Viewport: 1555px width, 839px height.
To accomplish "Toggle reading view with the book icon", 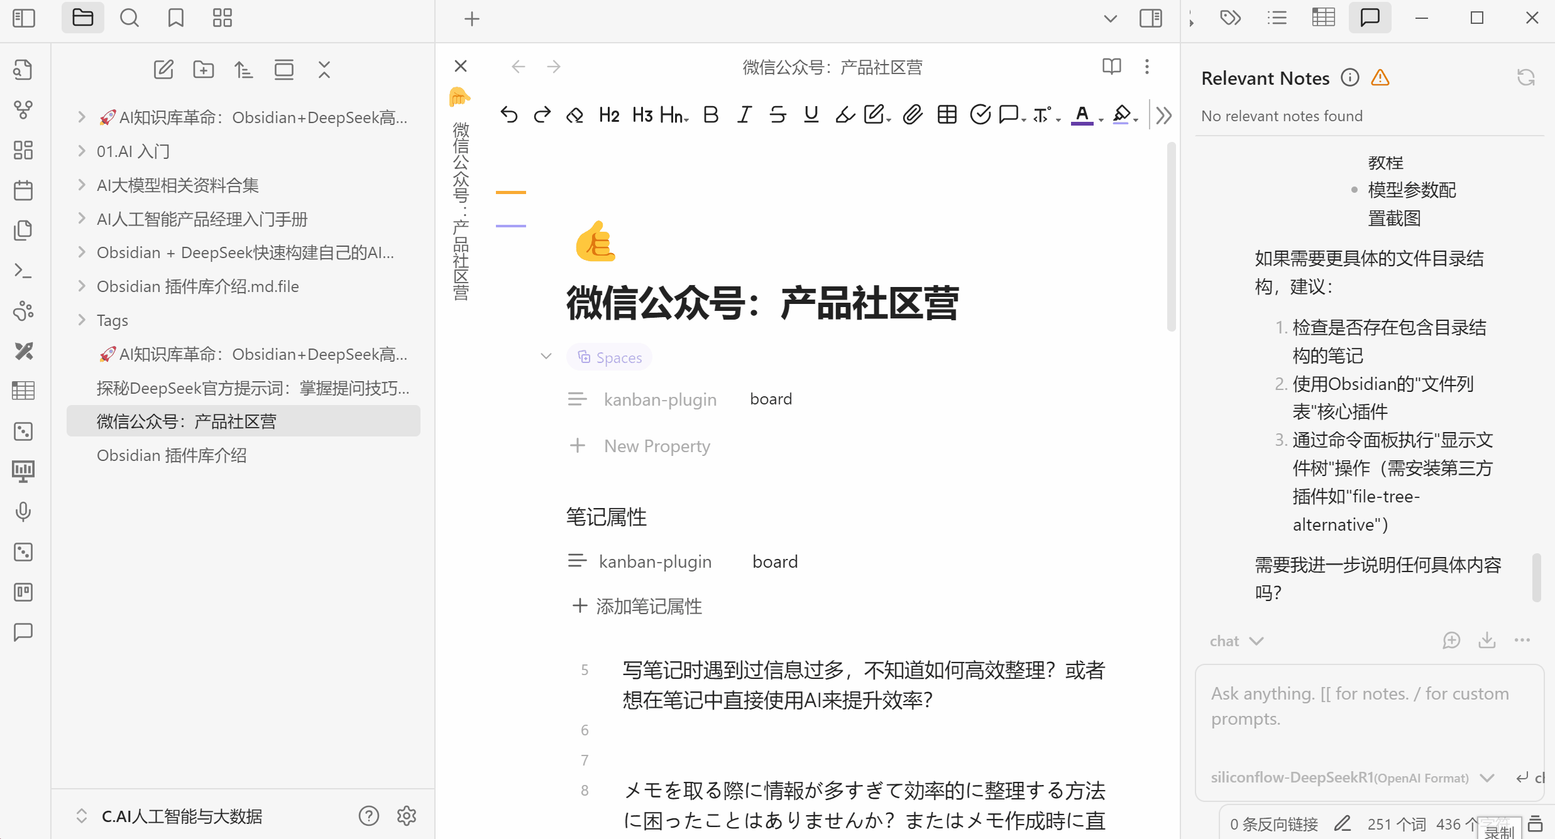I will 1111,67.
